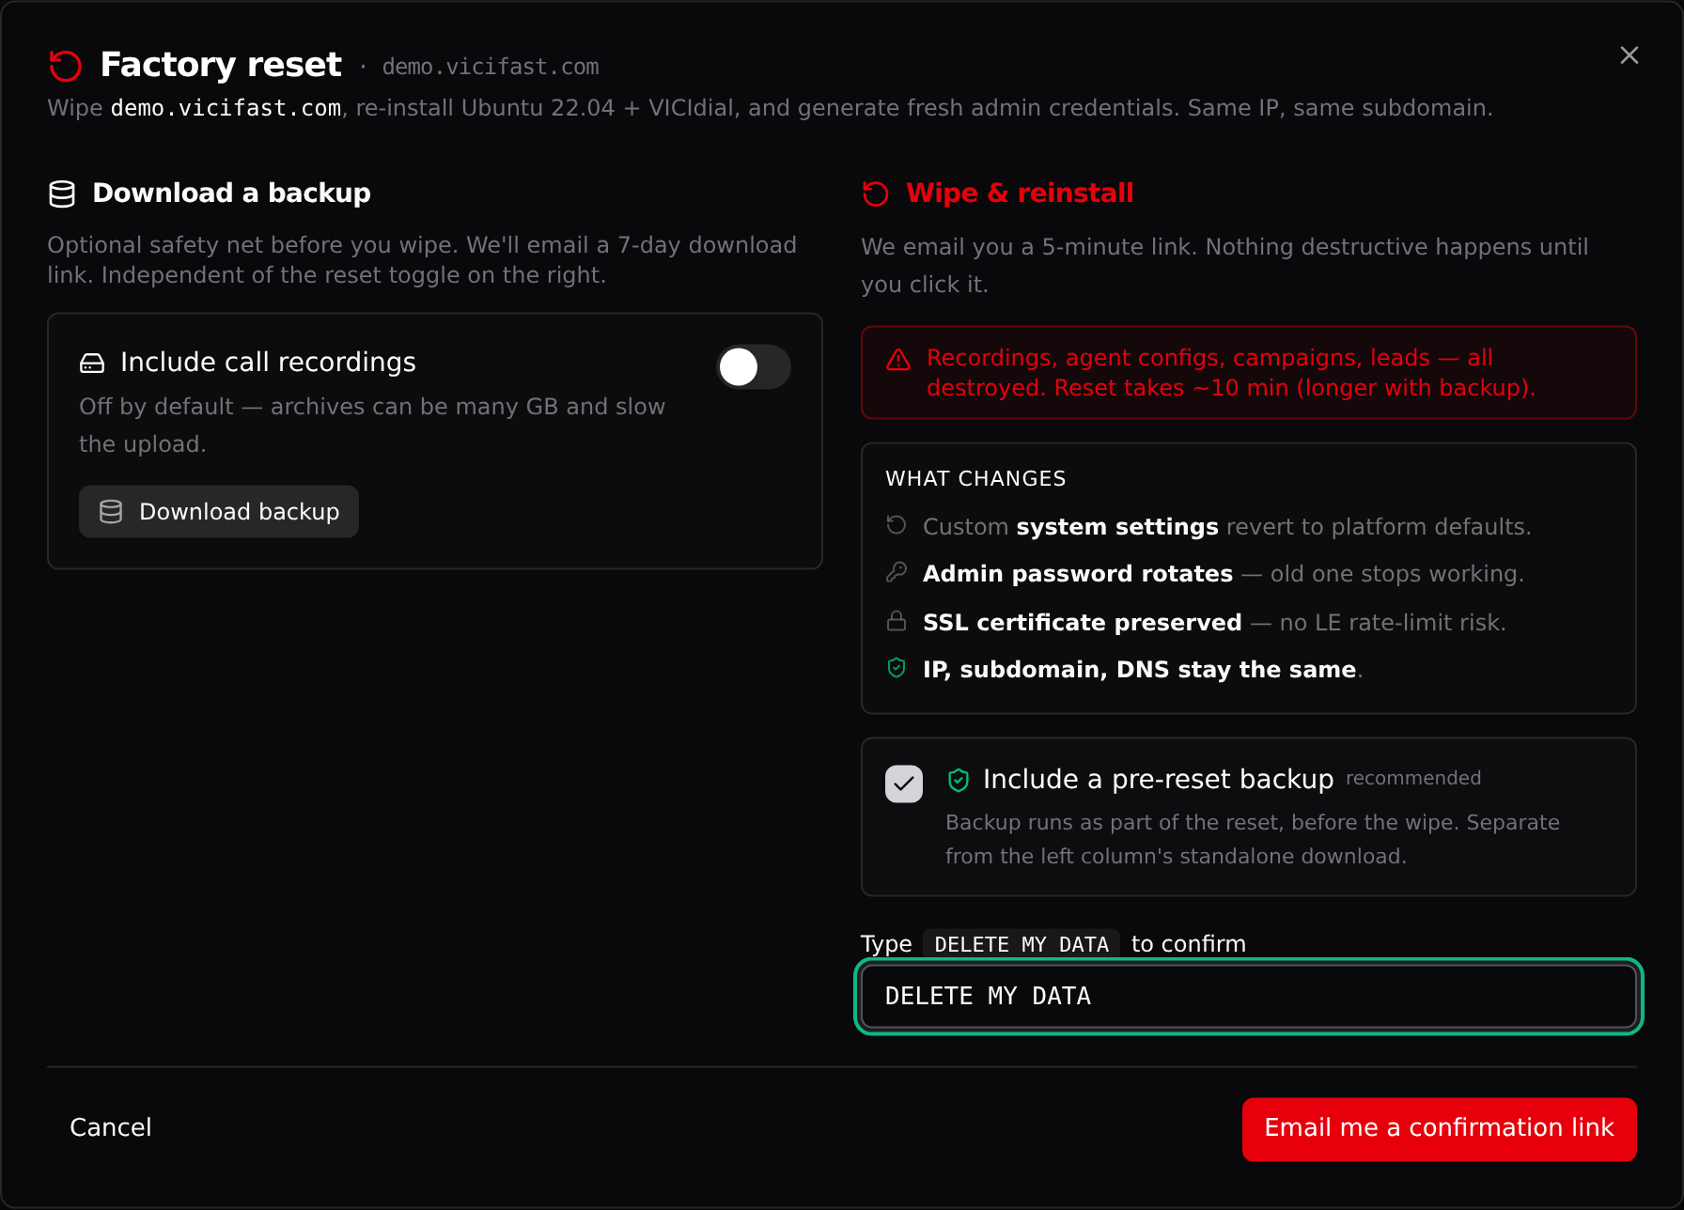Click the Factory reset title text

(221, 65)
